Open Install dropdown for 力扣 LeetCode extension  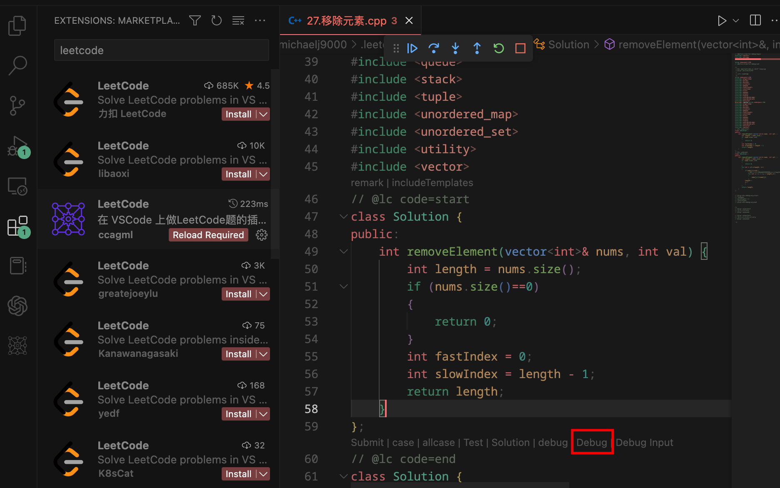(x=263, y=114)
